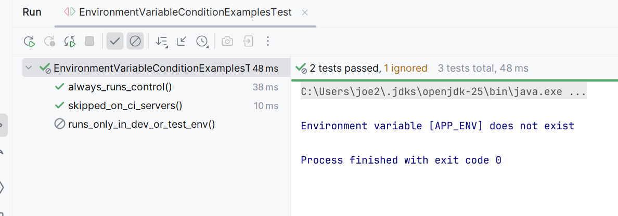This screenshot has height=216, width=618.
Task: Click the Import/Export test results icon
Action: [248, 41]
